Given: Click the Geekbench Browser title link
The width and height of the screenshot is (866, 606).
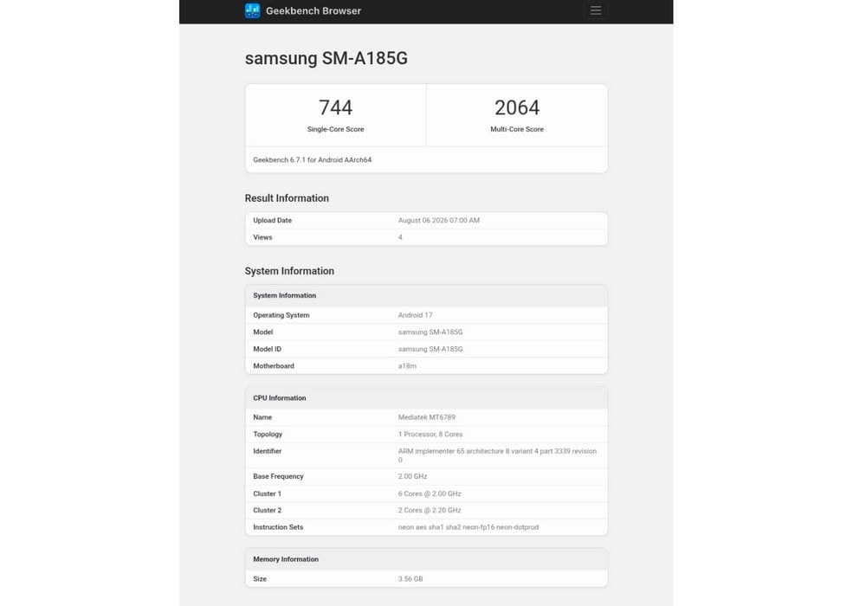Looking at the screenshot, I should [313, 10].
